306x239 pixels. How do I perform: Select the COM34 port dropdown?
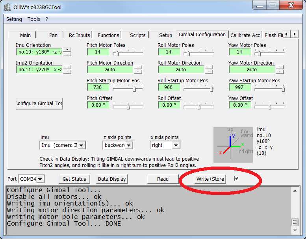click(x=32, y=179)
